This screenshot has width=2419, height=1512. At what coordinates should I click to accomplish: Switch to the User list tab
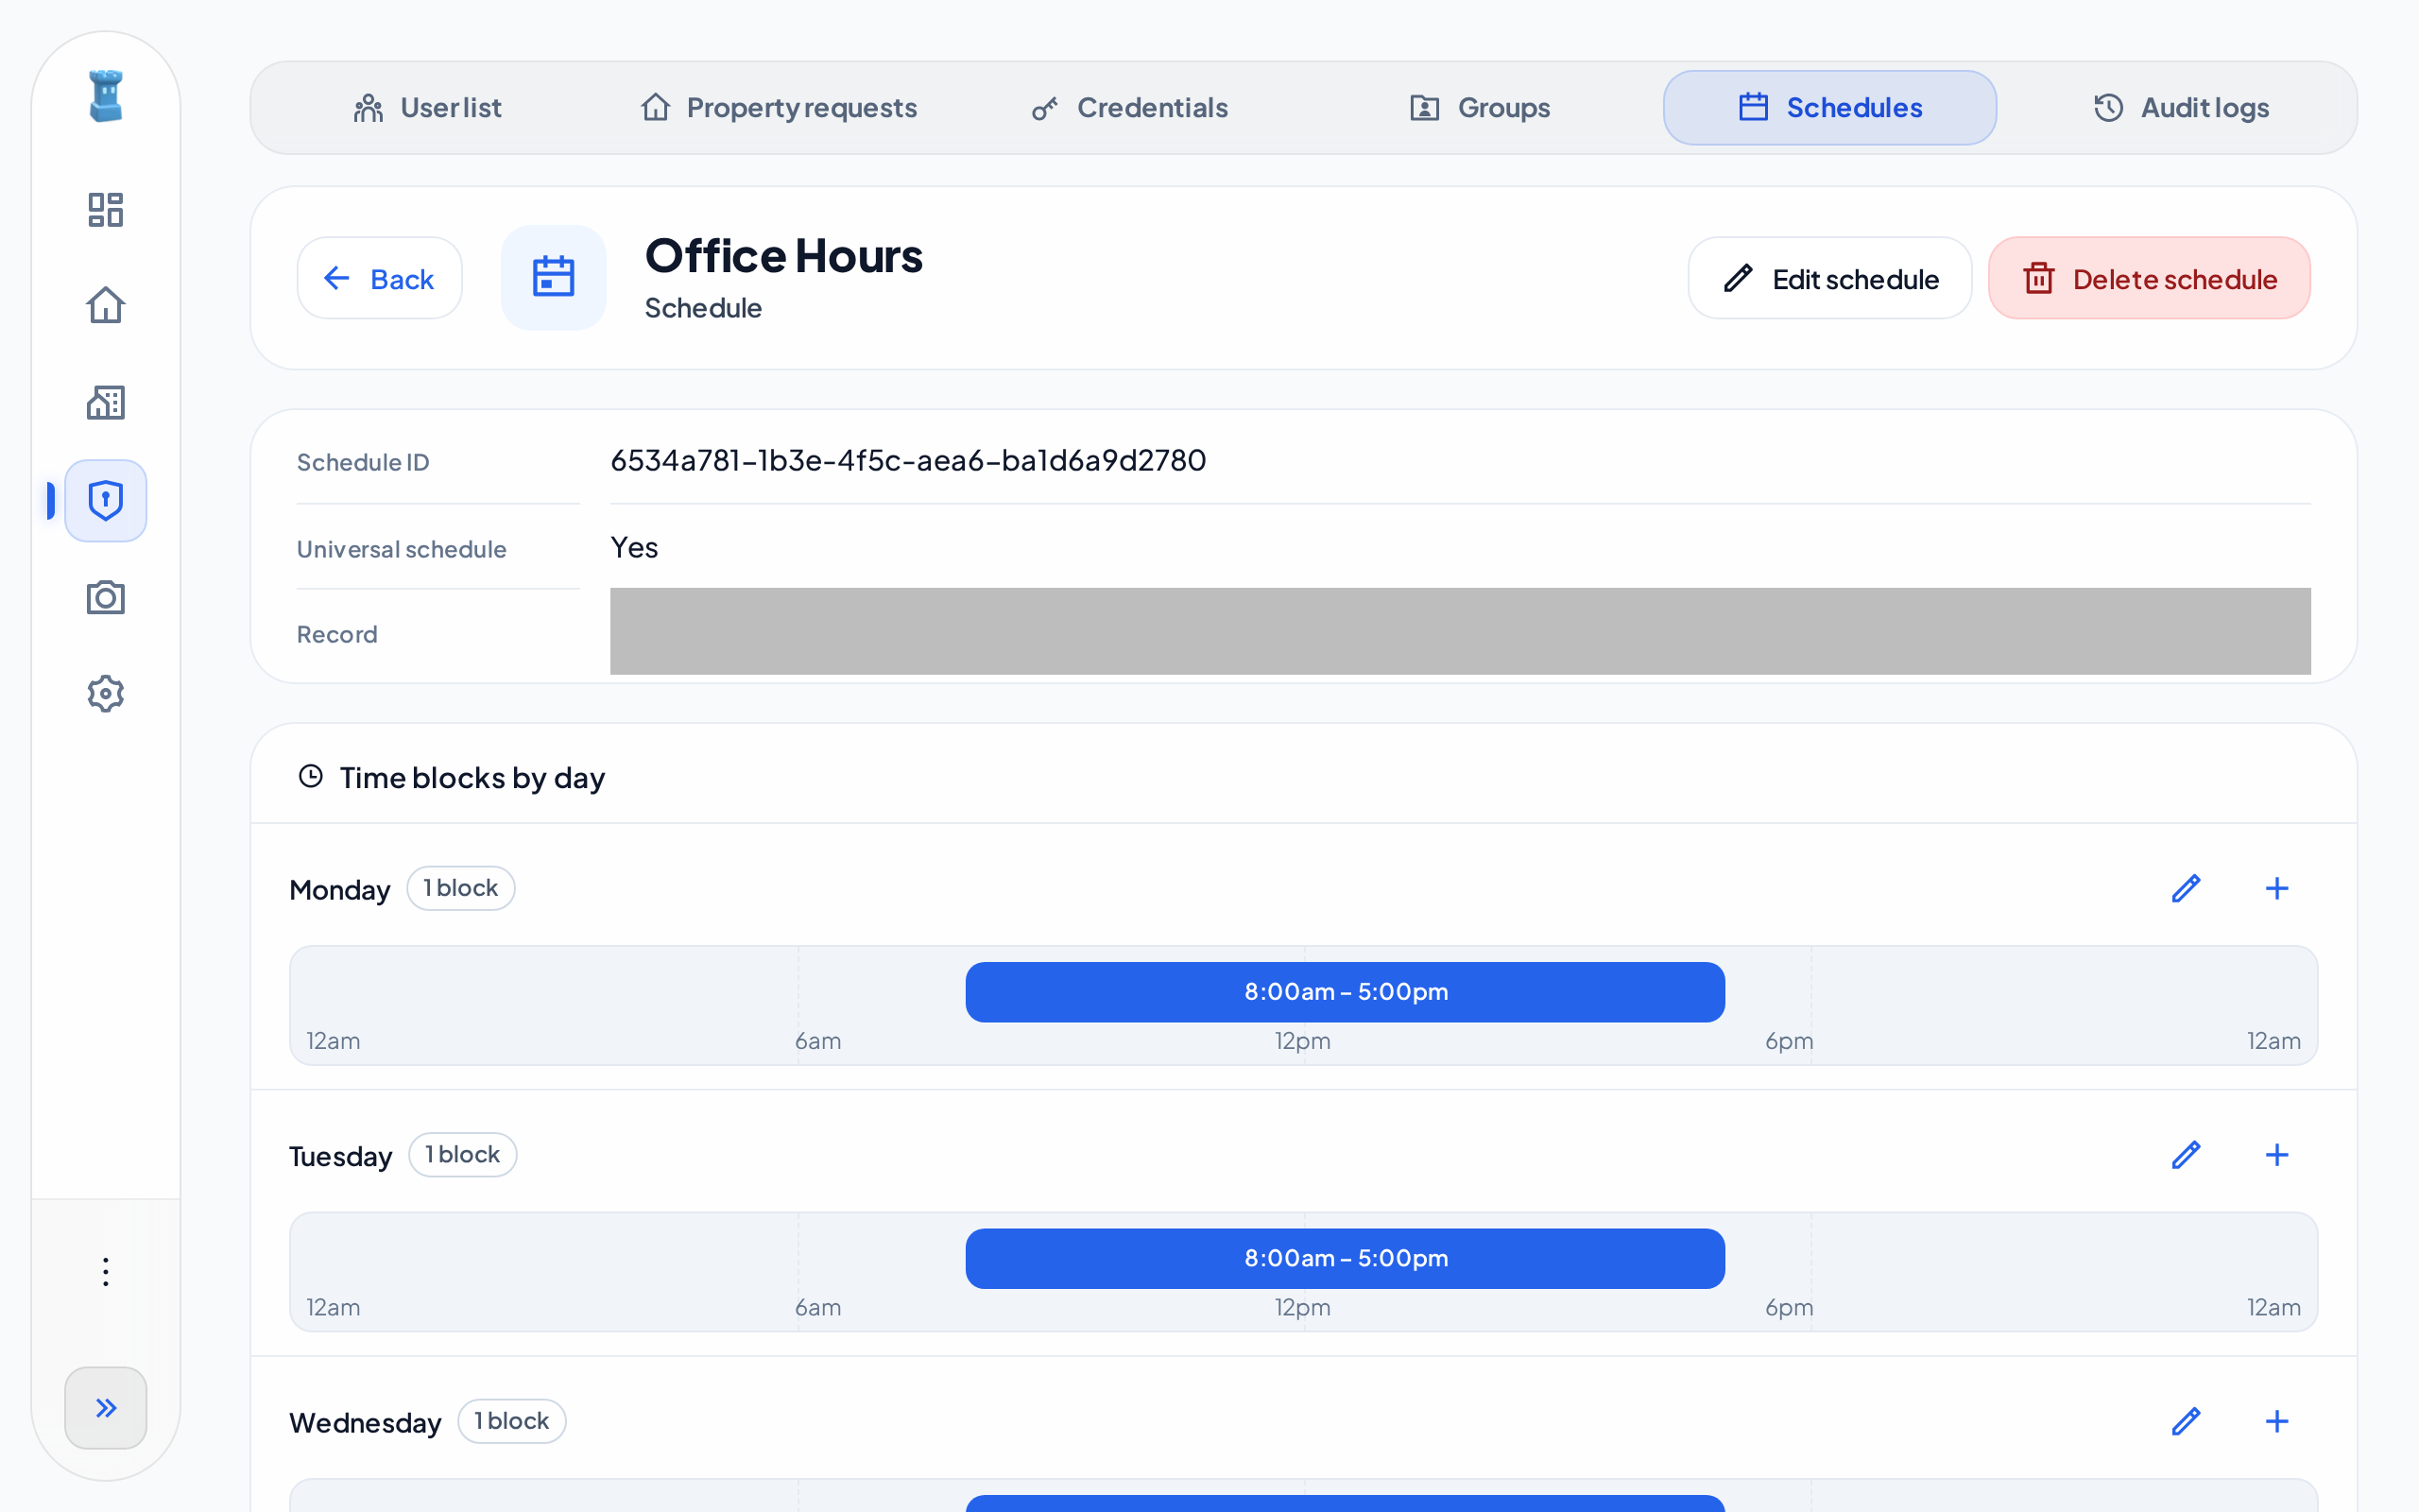[427, 108]
